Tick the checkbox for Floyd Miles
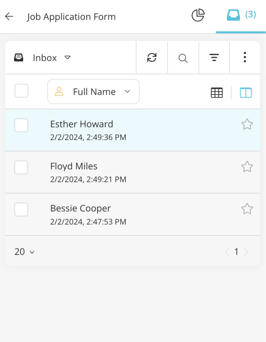The height and width of the screenshot is (342, 266). [x=21, y=168]
